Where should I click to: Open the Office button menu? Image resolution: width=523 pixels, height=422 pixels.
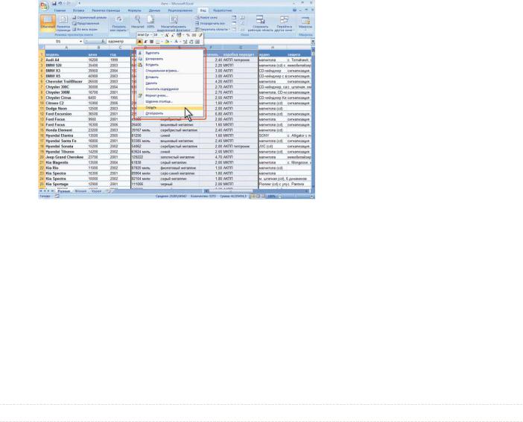(44, 6)
